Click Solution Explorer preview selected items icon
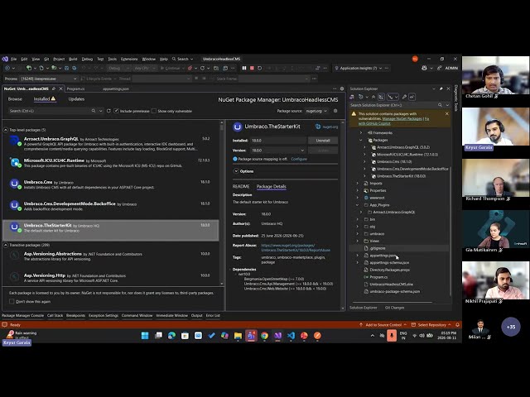The image size is (530, 397). click(412, 97)
